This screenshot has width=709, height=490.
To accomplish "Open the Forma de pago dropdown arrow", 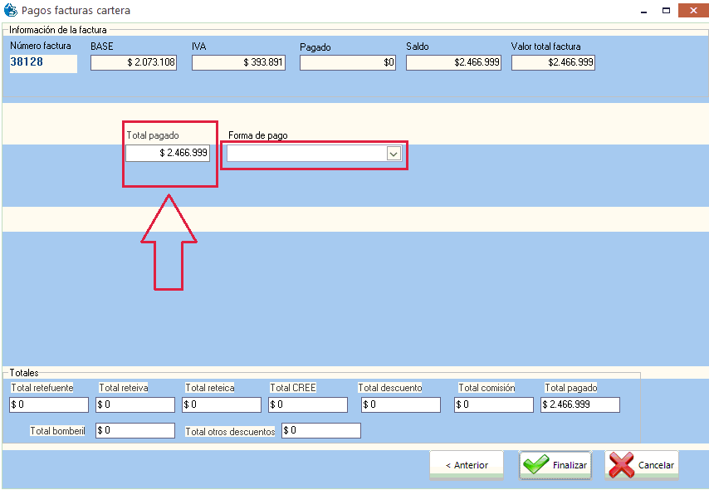I will coord(394,154).
